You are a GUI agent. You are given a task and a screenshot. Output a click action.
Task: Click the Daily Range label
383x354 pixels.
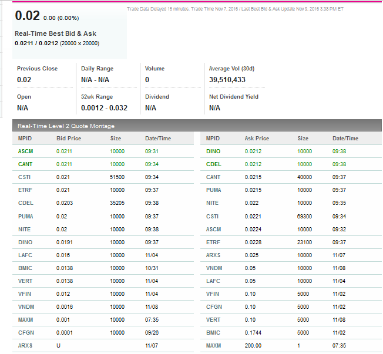[97, 69]
